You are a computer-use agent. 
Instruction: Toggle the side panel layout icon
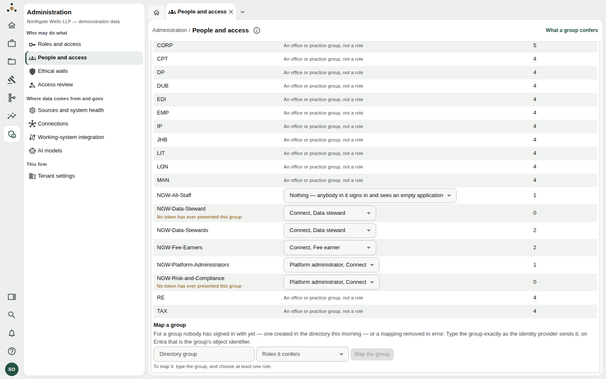[x=12, y=297]
